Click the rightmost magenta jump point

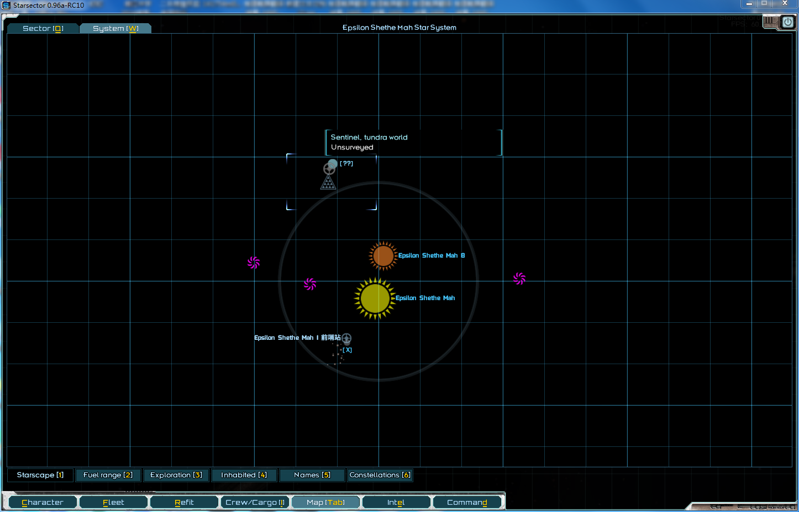519,279
